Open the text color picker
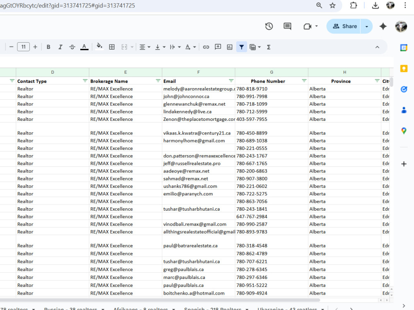414x310 pixels. point(84,47)
